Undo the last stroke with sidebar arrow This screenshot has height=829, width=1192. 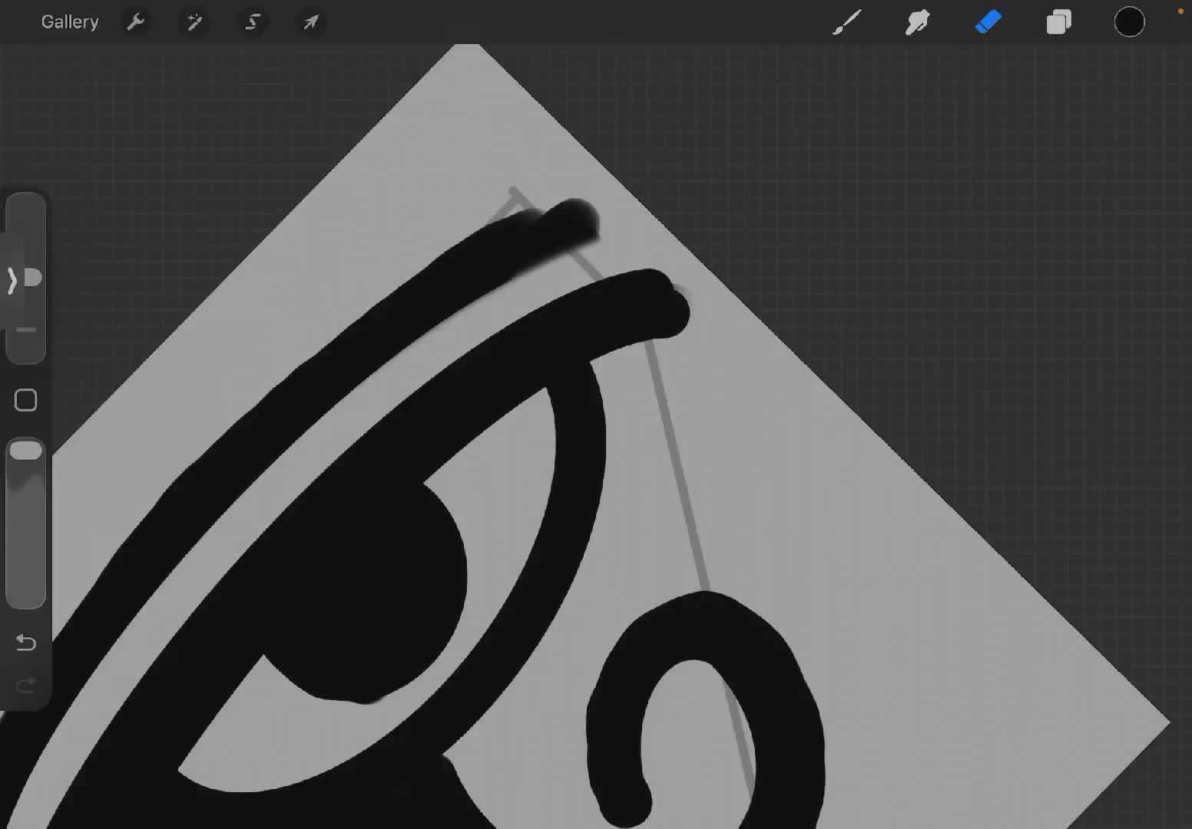coord(26,642)
